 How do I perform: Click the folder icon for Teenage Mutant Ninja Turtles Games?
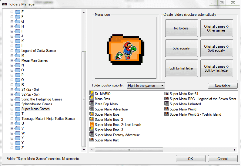pos(18,119)
